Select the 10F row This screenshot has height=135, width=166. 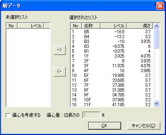coord(112,100)
